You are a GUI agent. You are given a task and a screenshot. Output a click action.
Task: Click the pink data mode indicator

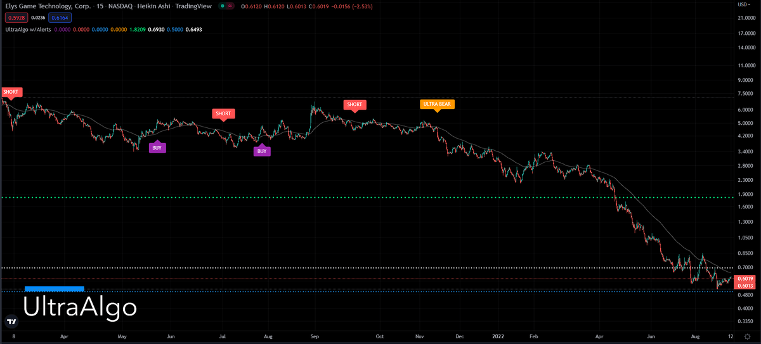pos(229,5)
